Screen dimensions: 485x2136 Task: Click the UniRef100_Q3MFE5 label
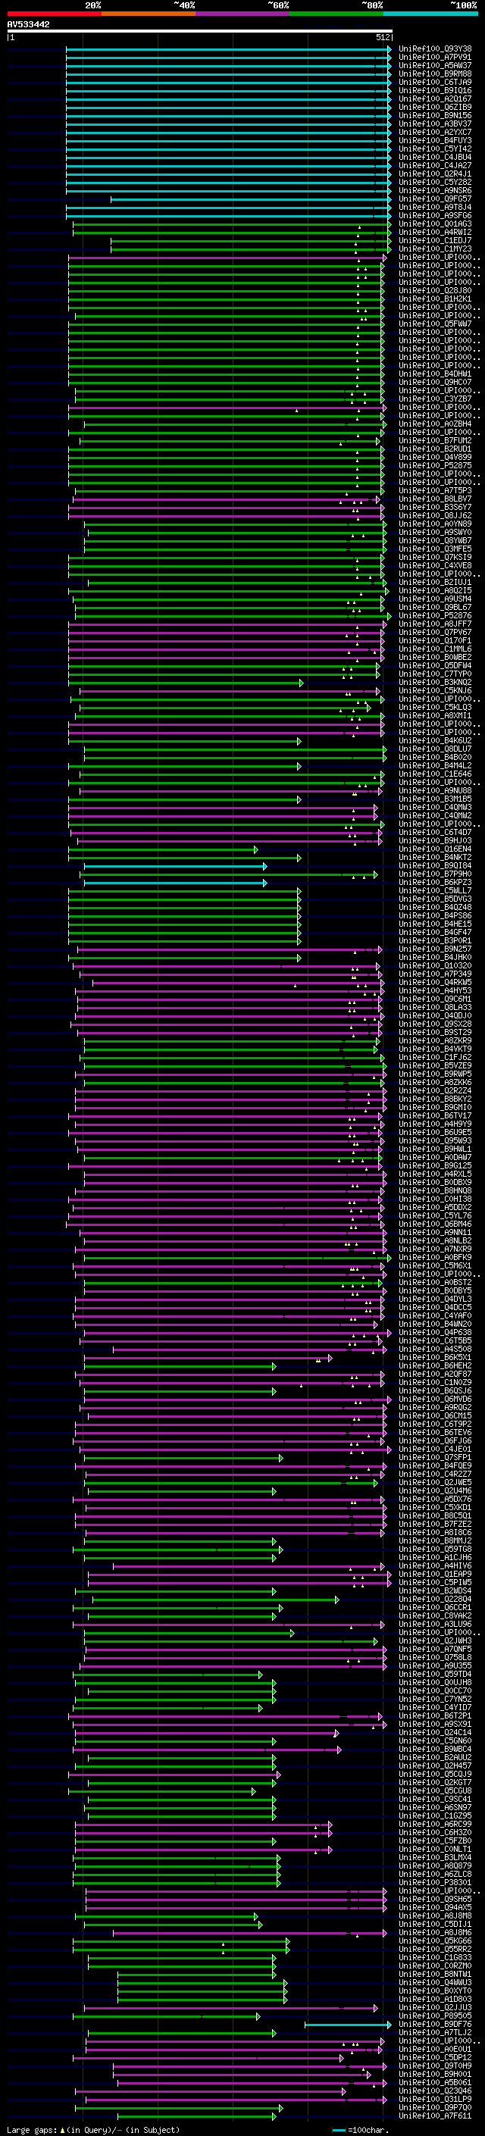click(435, 549)
